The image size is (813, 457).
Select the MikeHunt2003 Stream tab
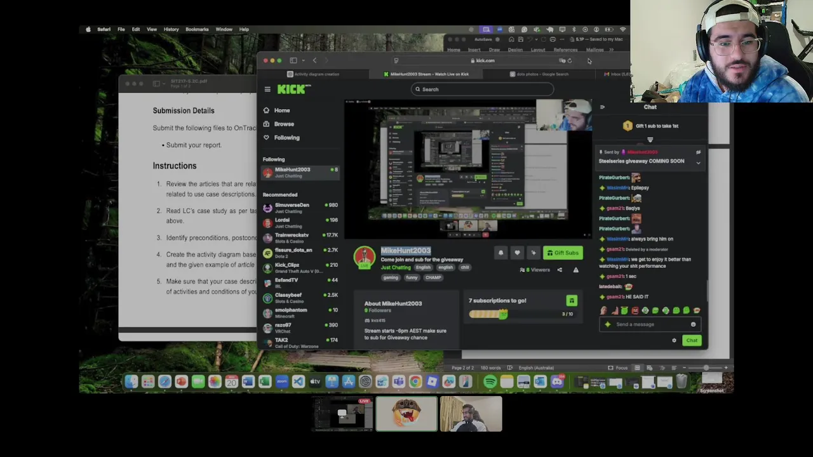[427, 74]
